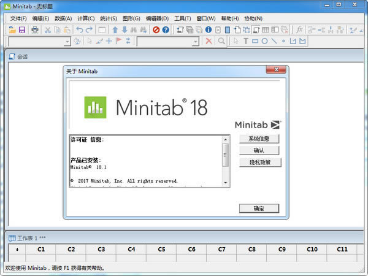Viewport: 368px width, 276px height.
Task: Click the Print Window printer icon
Action: (35, 30)
